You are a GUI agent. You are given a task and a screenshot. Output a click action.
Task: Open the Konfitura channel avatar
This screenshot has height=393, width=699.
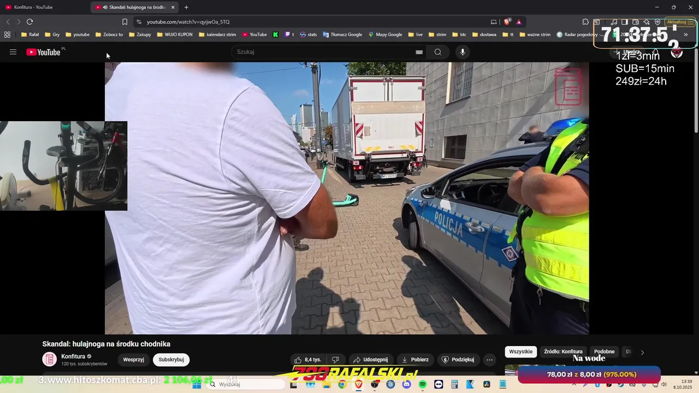(x=50, y=359)
